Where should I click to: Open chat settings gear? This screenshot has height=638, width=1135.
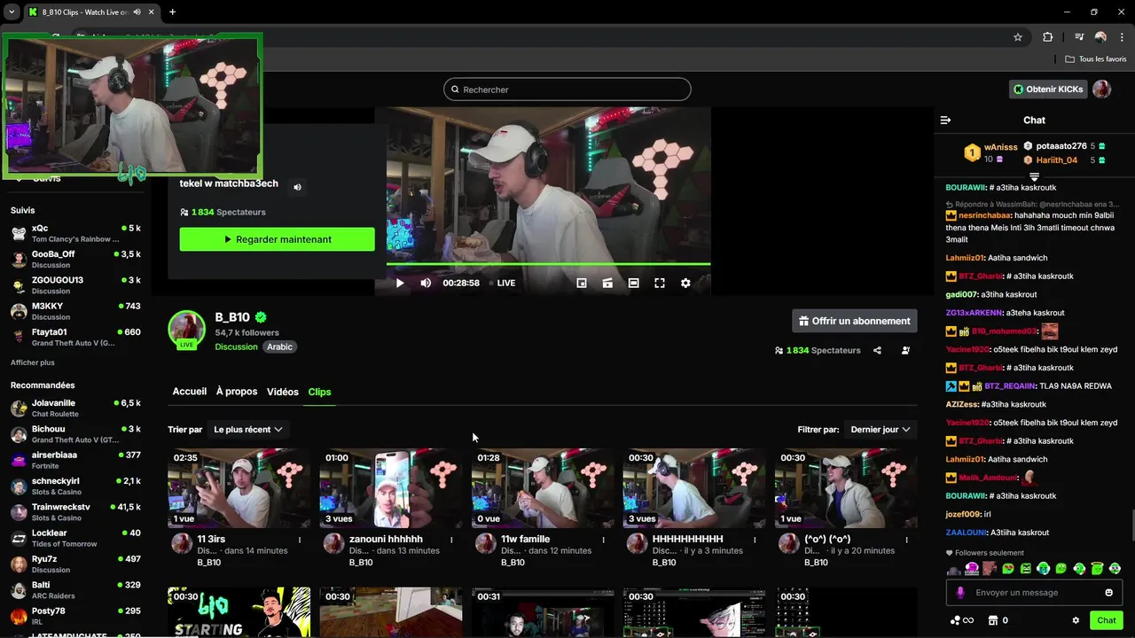[1076, 620]
